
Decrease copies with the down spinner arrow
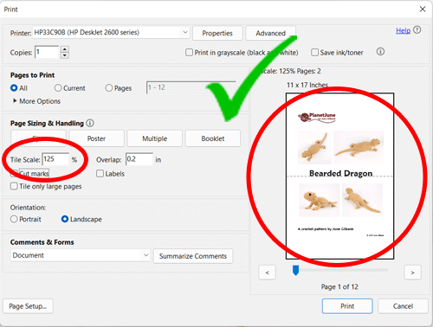point(65,55)
